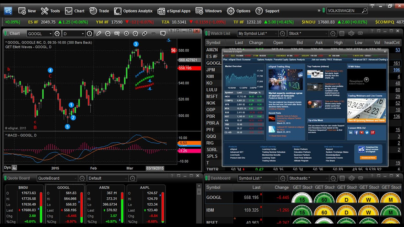Open the Stochastic dropdown in Dashboard
The image size is (404, 227).
click(x=308, y=178)
